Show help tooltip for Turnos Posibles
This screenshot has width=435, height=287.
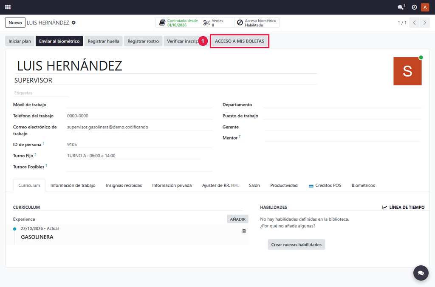pos(46,165)
